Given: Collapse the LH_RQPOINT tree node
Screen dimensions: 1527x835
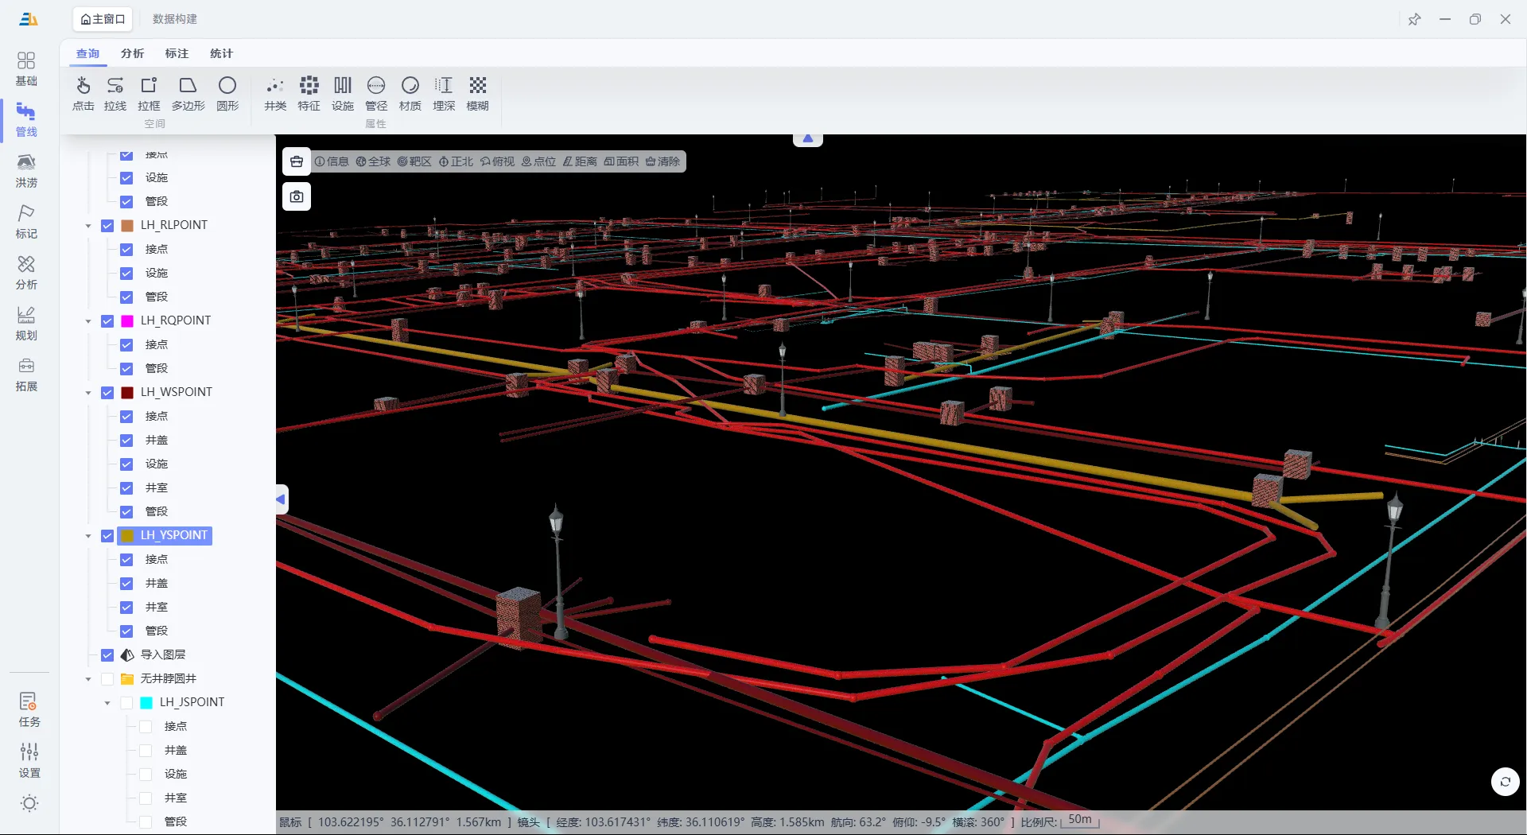Looking at the screenshot, I should tap(88, 321).
